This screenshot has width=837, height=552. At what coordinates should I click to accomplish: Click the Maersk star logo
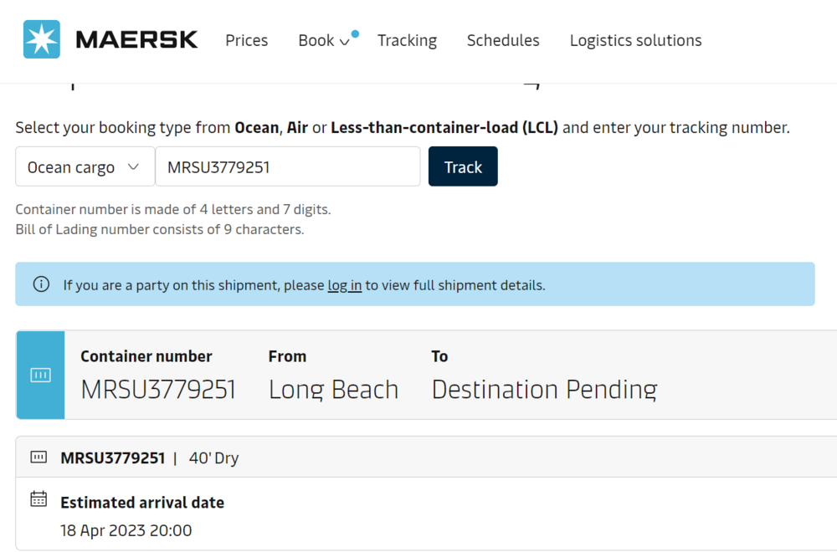tap(40, 38)
